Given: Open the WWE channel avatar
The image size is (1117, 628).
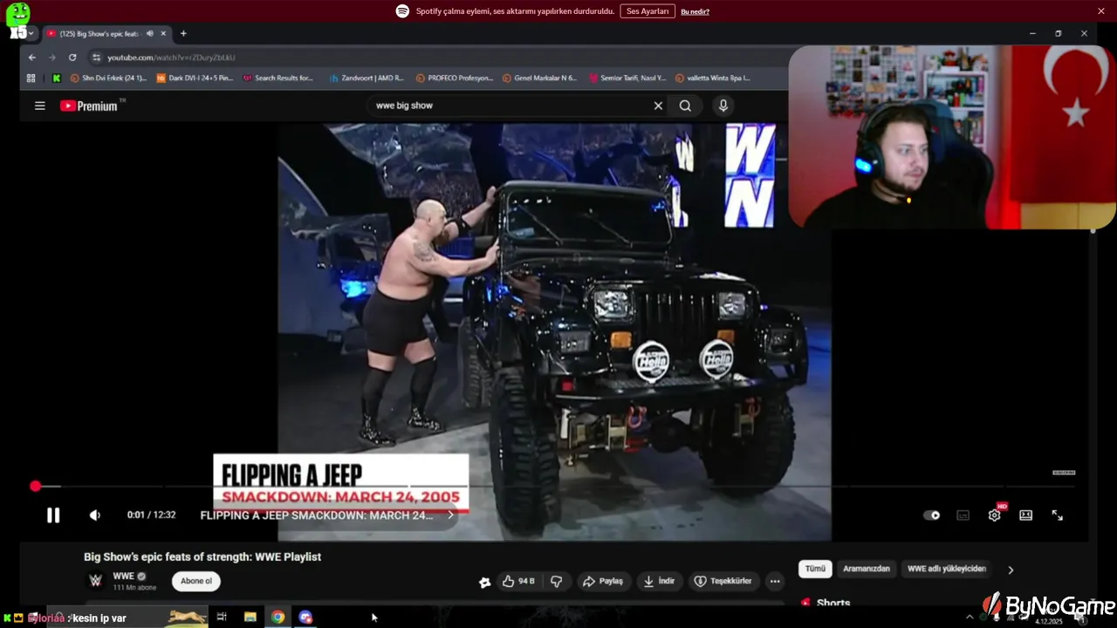Looking at the screenshot, I should [96, 580].
